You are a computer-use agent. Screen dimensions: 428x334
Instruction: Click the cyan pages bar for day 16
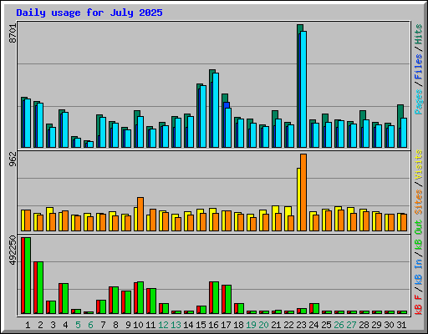point(216,110)
